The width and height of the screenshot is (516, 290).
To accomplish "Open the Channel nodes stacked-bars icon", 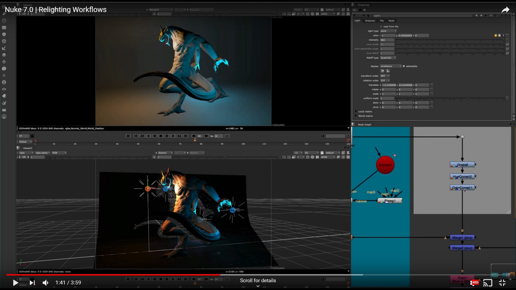I will 4,27.
